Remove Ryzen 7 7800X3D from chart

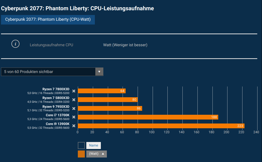[74, 91]
